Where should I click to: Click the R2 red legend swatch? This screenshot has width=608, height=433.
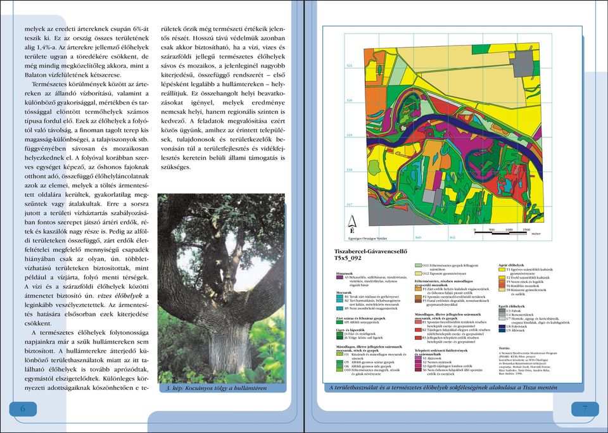[x=418, y=330]
